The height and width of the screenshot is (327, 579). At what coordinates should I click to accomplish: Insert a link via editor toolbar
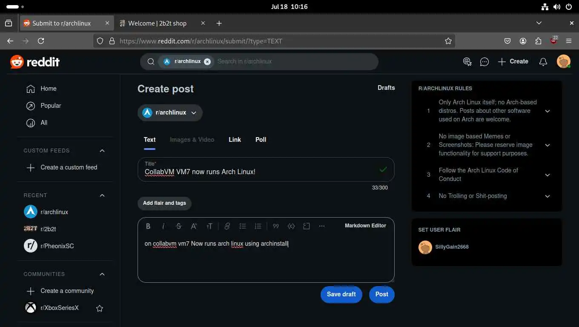(227, 226)
